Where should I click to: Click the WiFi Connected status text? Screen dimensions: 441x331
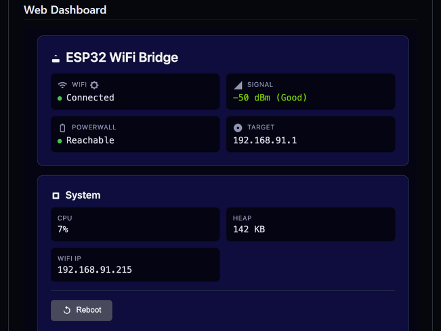90,97
